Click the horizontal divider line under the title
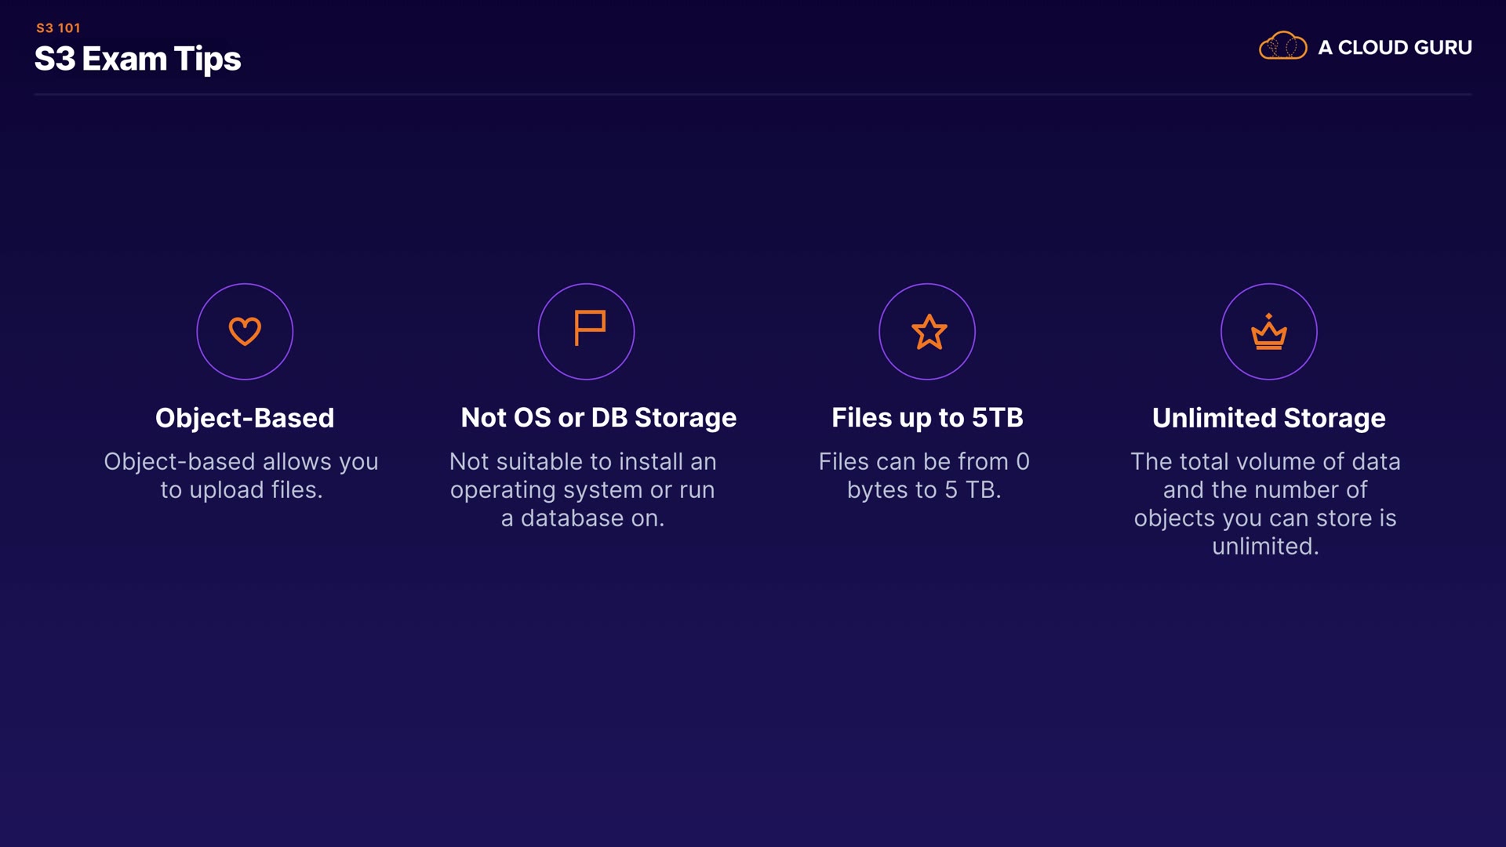1506x847 pixels. [x=753, y=94]
